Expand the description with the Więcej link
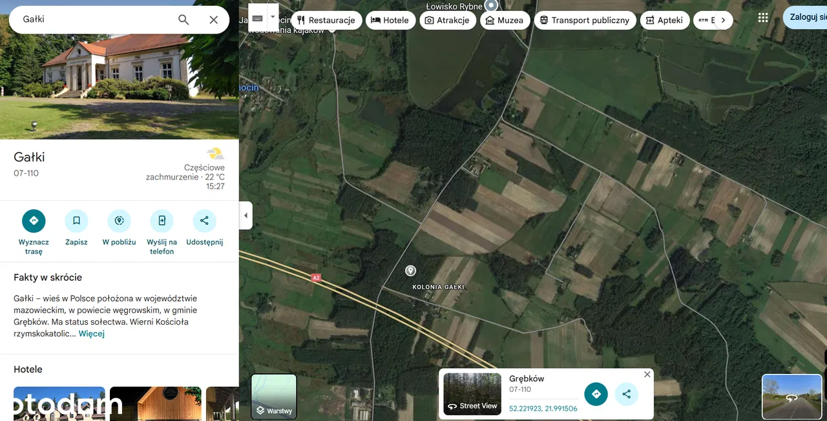The height and width of the screenshot is (421, 827). pyautogui.click(x=91, y=334)
